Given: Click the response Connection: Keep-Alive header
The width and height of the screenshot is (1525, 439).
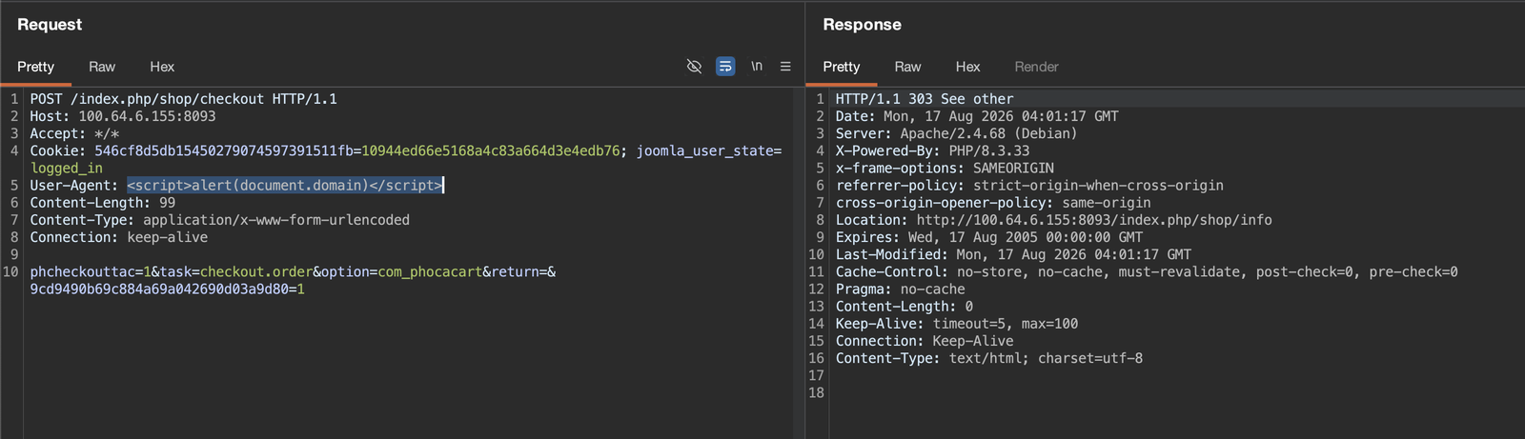Looking at the screenshot, I should tap(925, 341).
